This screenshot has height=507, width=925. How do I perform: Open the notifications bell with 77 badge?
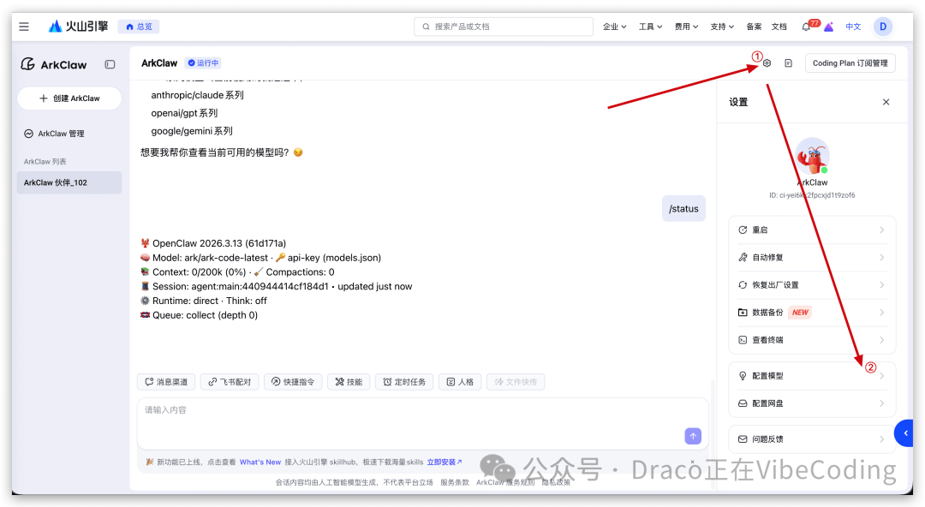(805, 26)
